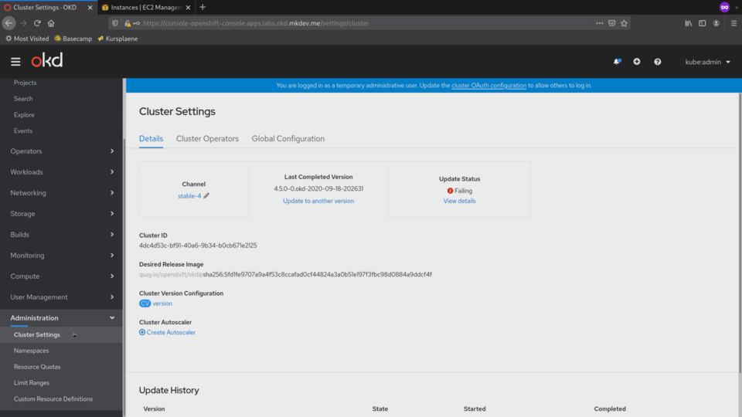The image size is (742, 417).
Task: Click the CV badge next to version
Action: click(x=145, y=303)
